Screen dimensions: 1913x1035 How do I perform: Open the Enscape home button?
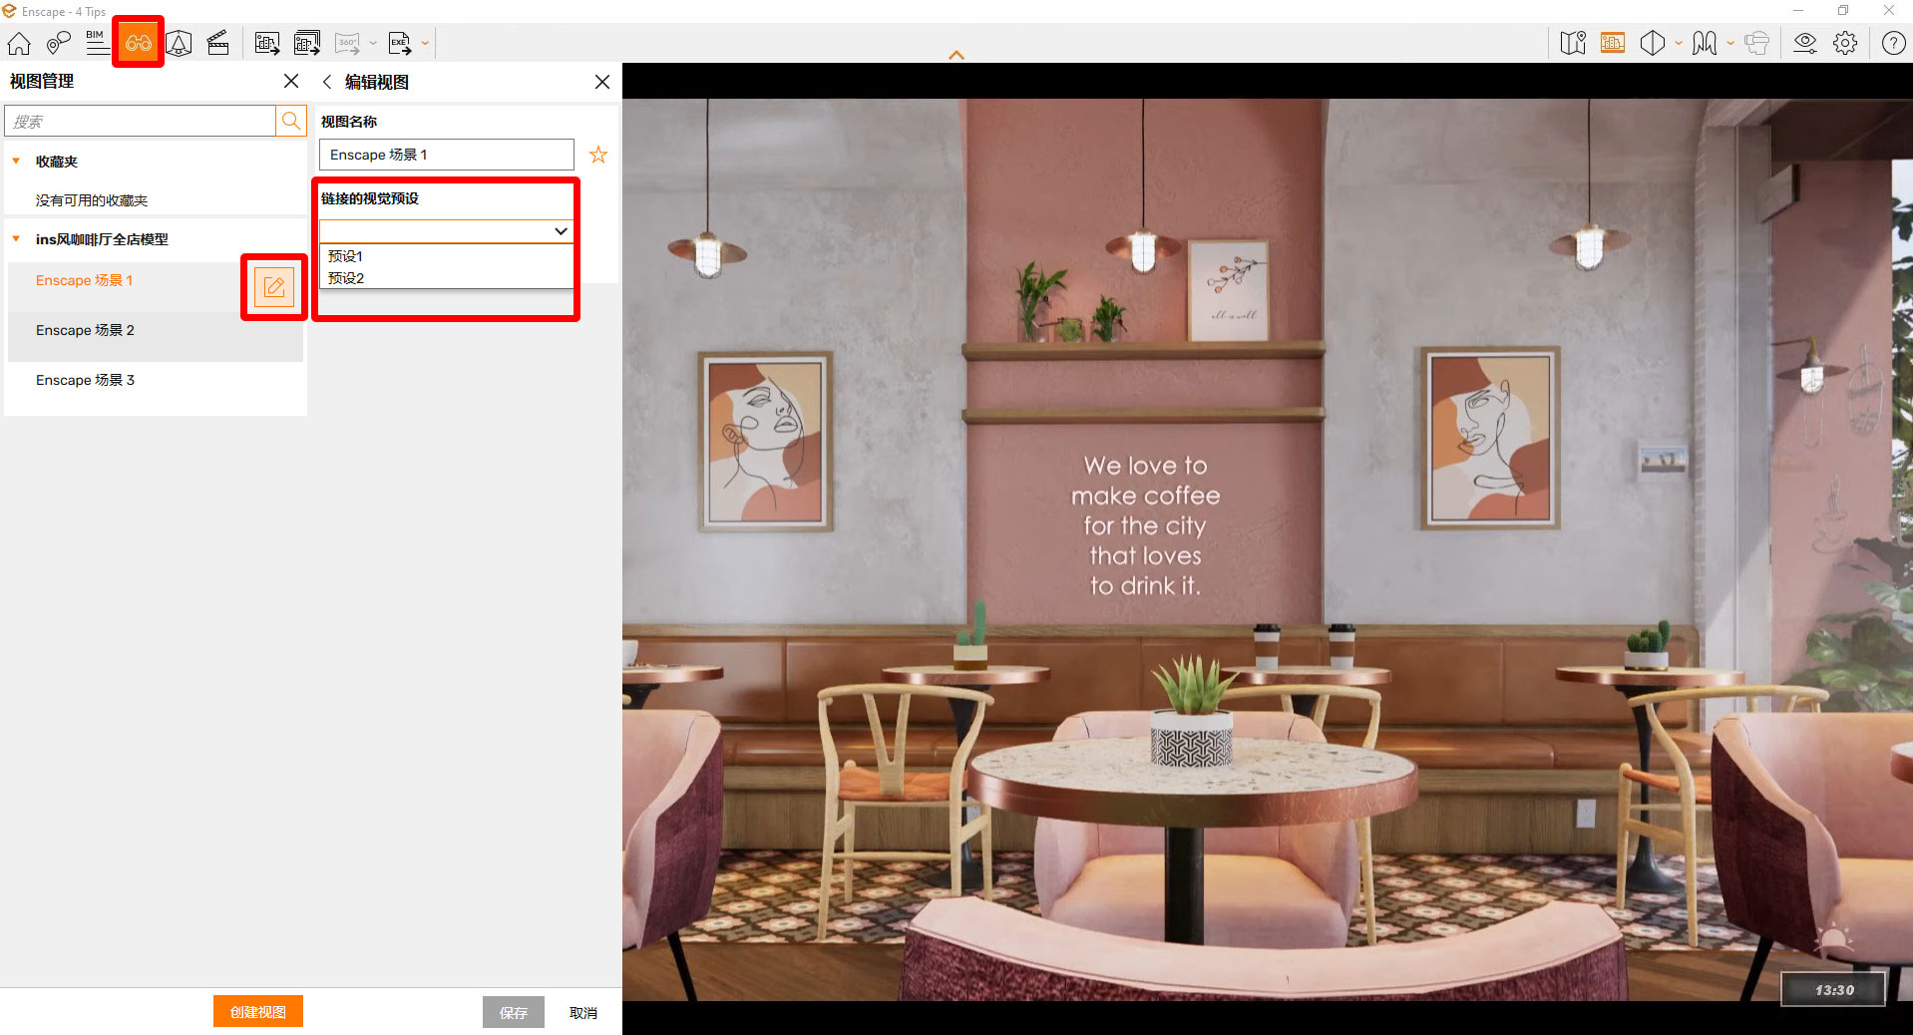coord(19,43)
